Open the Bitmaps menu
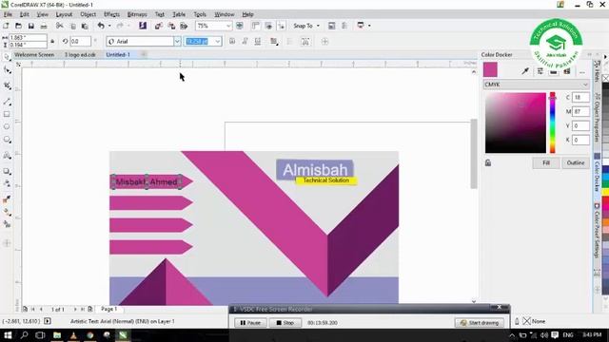Screen dimensions: 609x342 pyautogui.click(x=137, y=14)
